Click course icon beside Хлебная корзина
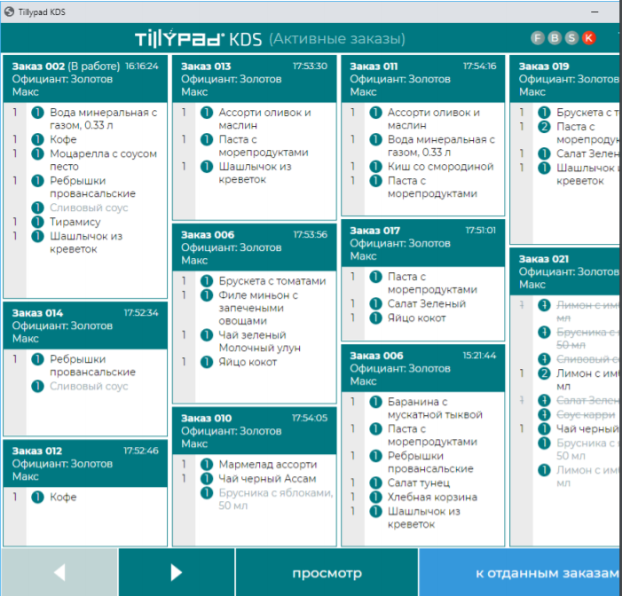 [x=375, y=498]
